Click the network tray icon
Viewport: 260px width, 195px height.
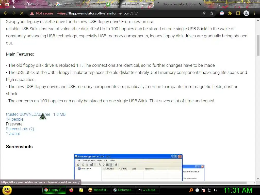pyautogui.click(x=209, y=190)
